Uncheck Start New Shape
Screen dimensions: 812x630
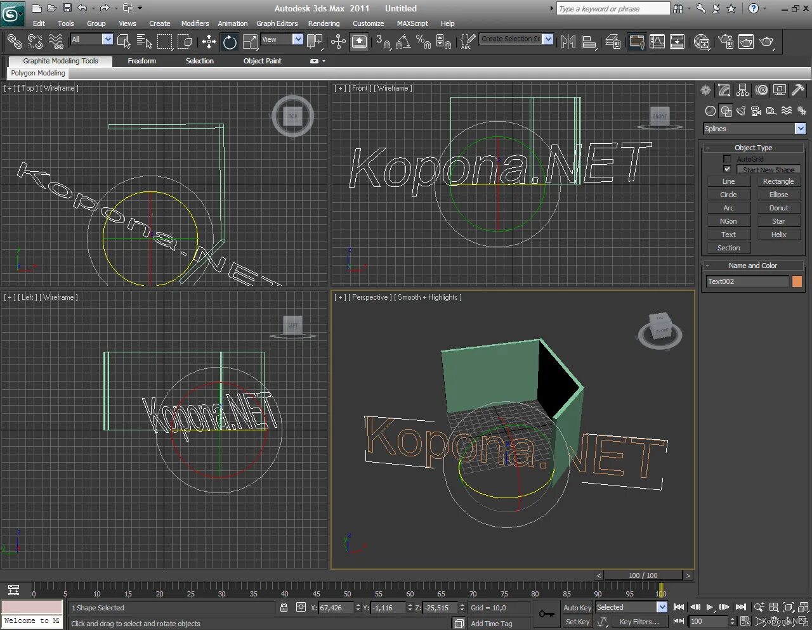(727, 169)
